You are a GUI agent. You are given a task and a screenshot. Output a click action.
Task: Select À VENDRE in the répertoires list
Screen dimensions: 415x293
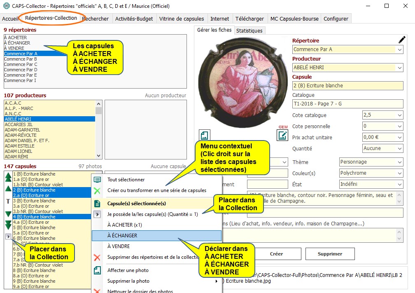pos(14,48)
